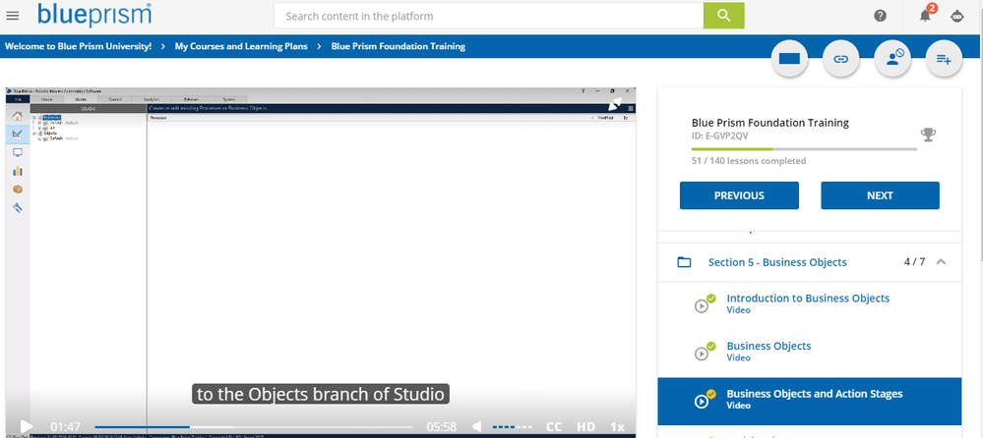The width and height of the screenshot is (983, 438).
Task: Click the person with slash circle button
Action: click(x=892, y=59)
